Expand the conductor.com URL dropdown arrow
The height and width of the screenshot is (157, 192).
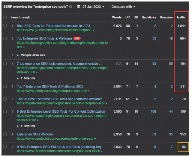coord(95,139)
